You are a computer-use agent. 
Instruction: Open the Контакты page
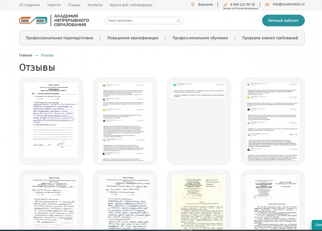point(95,5)
